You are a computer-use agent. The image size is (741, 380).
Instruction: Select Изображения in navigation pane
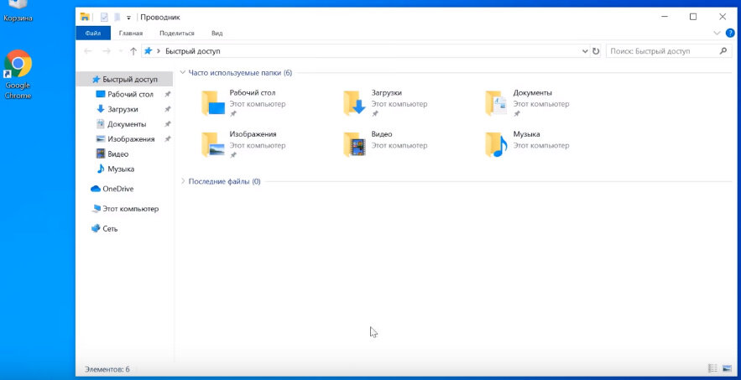tap(125, 139)
